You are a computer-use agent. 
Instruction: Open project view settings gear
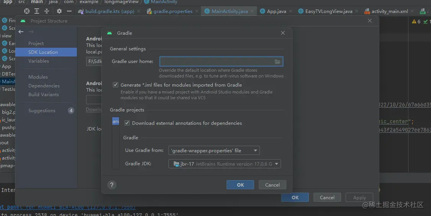pyautogui.click(x=59, y=11)
